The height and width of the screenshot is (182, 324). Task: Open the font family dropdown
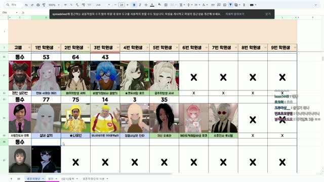(x=103, y=5)
